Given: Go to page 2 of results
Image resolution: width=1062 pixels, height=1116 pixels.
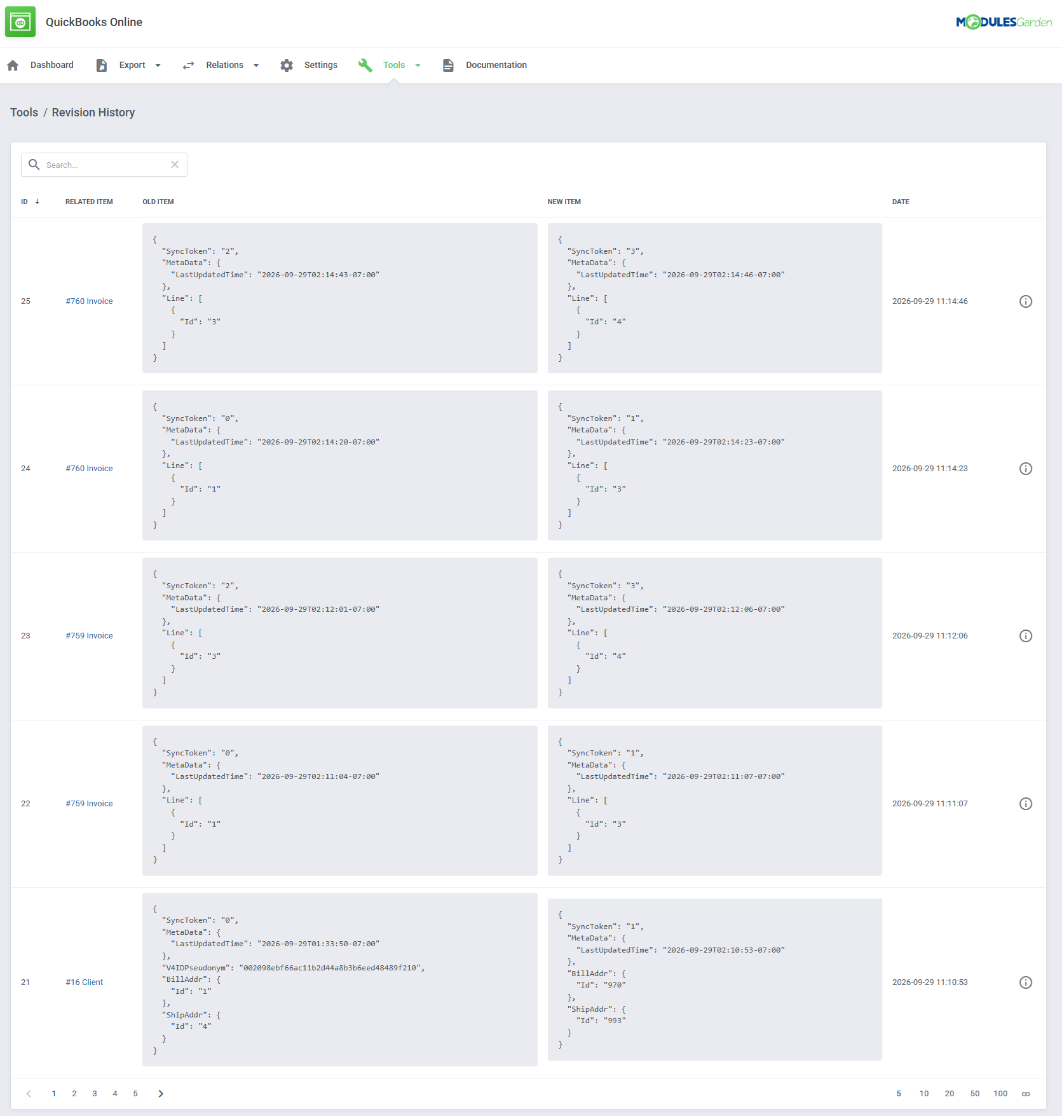Looking at the screenshot, I should [x=74, y=1094].
